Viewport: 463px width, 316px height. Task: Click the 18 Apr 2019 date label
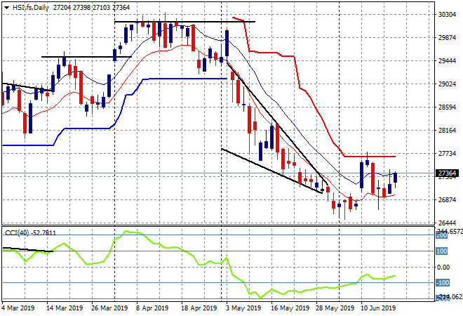[198, 308]
